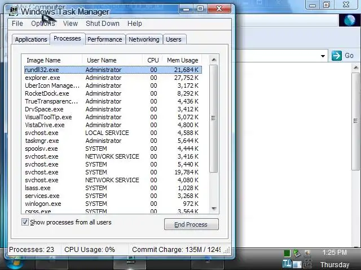This screenshot has height=270, width=361.
Task: Click the tray icon right of the CPU meter
Action: (x=297, y=253)
